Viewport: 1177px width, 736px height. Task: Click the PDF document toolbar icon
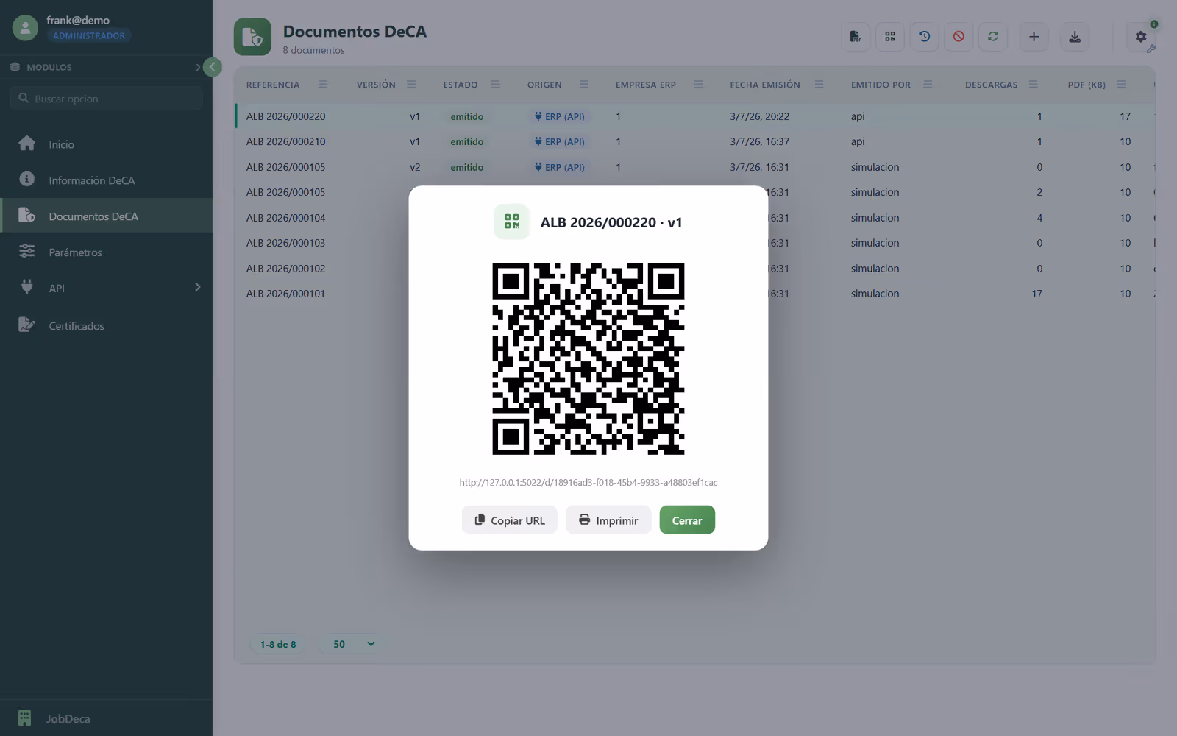click(856, 37)
